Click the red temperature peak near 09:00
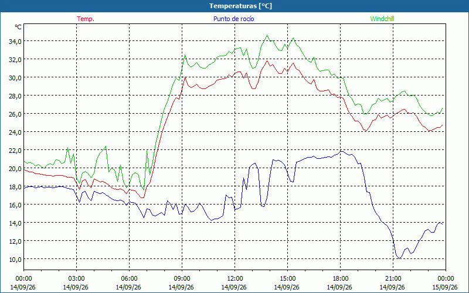Viewport: 469px width, 293px height. point(185,77)
